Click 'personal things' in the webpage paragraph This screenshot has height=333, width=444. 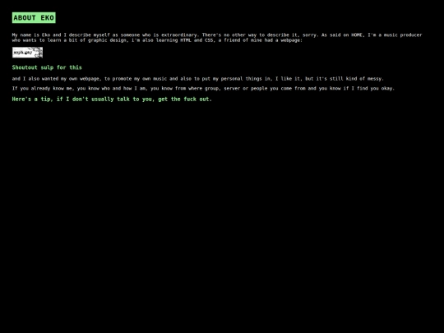tap(240, 78)
